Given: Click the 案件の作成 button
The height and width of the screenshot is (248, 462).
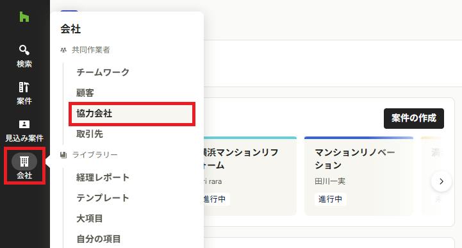Looking at the screenshot, I should pos(414,119).
